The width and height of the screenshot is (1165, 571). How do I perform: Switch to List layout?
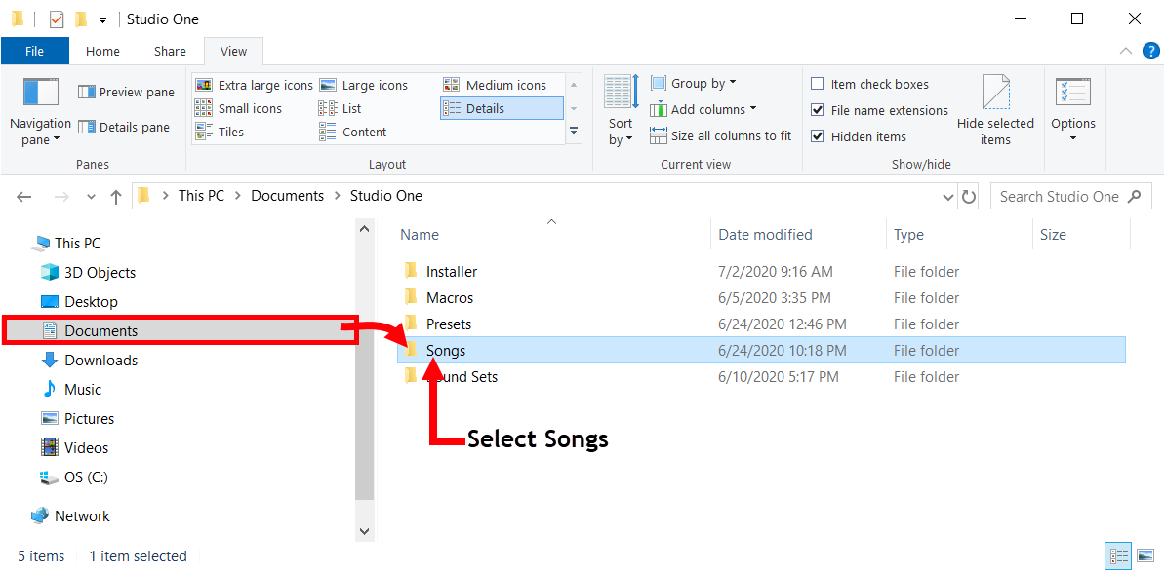(340, 108)
